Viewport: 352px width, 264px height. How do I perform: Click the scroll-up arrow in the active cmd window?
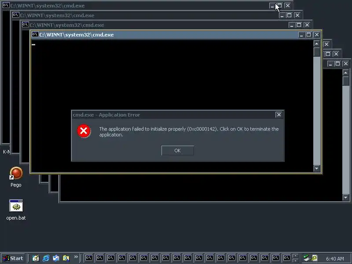[x=316, y=44]
